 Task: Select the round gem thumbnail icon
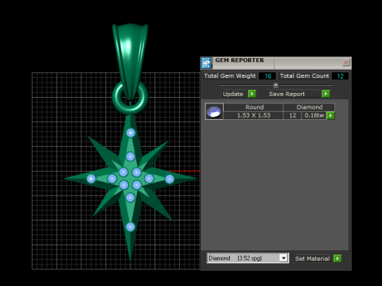(214, 111)
